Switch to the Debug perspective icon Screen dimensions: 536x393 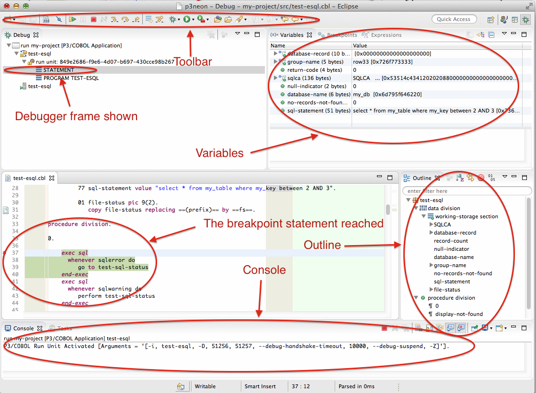[525, 20]
